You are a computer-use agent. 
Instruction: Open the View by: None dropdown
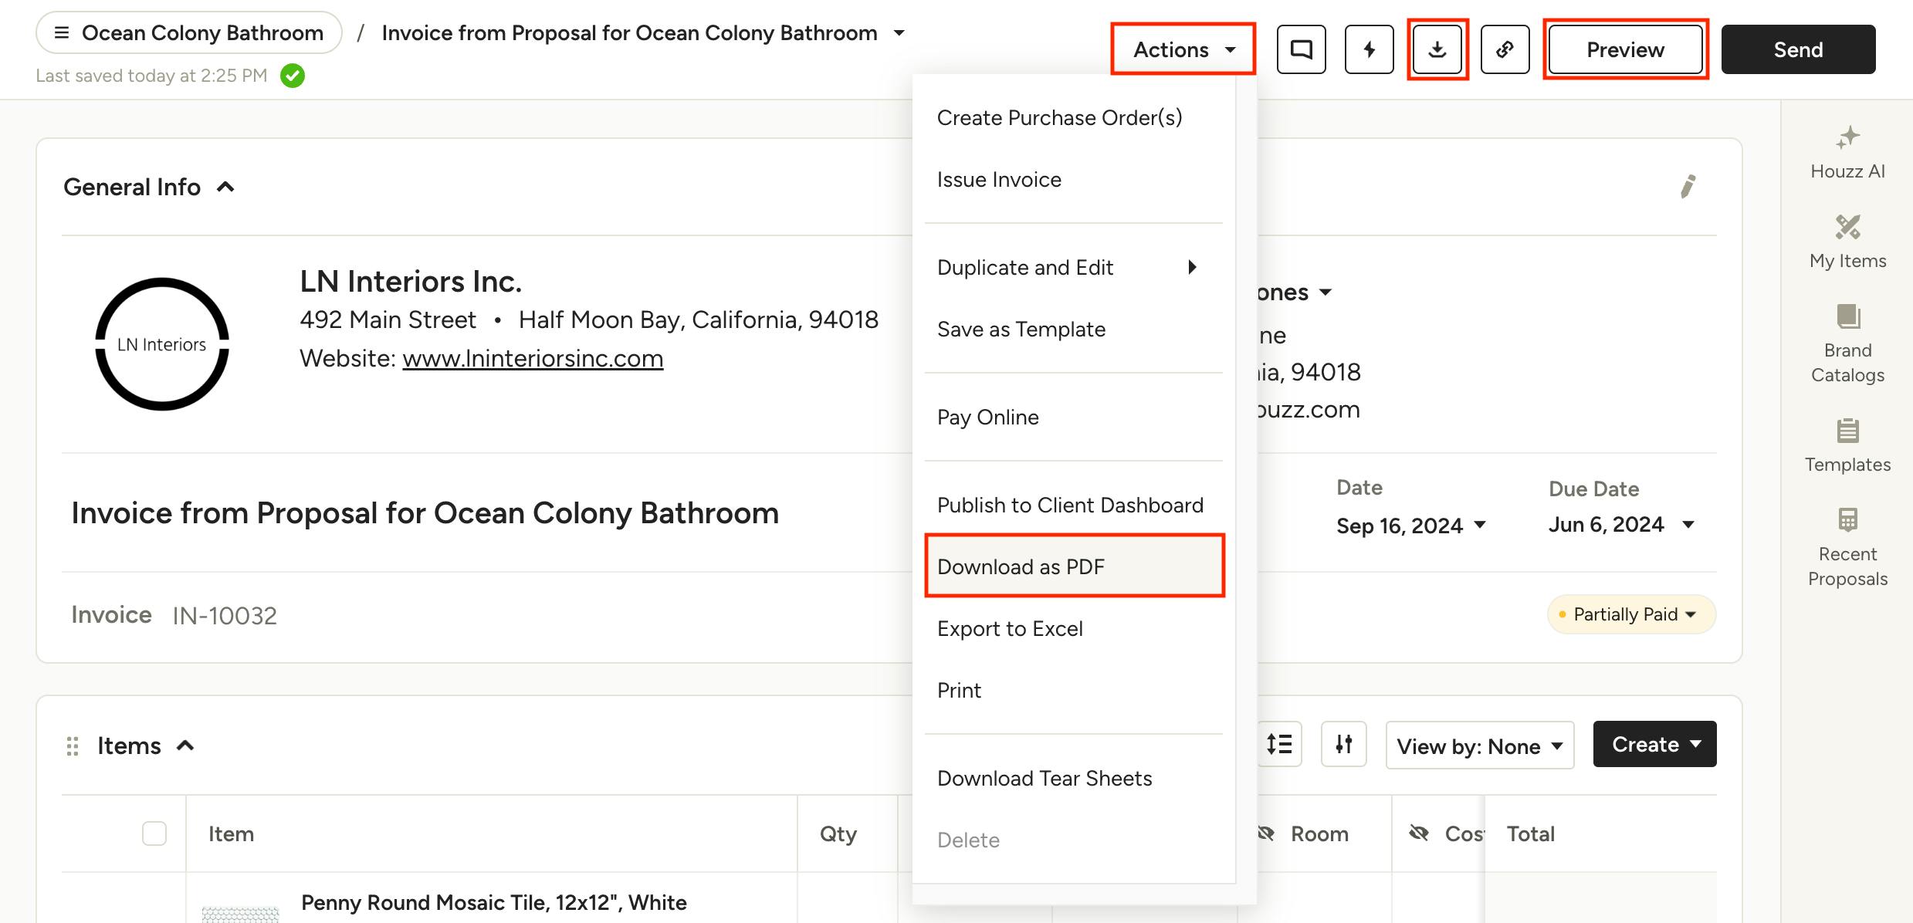click(x=1480, y=745)
